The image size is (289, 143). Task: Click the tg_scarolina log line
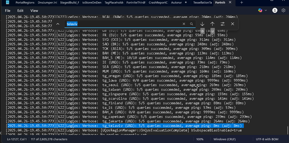[130, 98]
